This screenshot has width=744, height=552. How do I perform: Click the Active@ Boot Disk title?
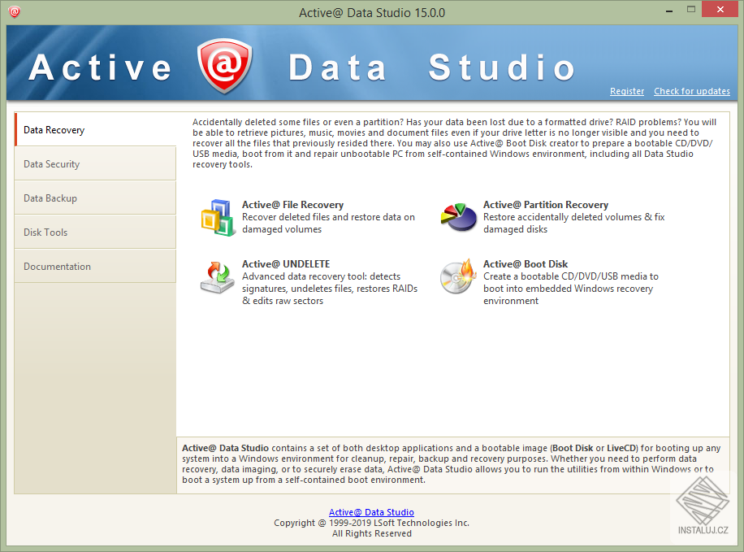pos(526,264)
